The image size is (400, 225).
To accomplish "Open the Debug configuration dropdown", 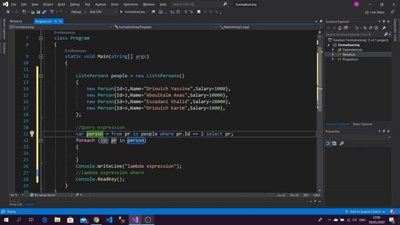I will tap(78, 12).
